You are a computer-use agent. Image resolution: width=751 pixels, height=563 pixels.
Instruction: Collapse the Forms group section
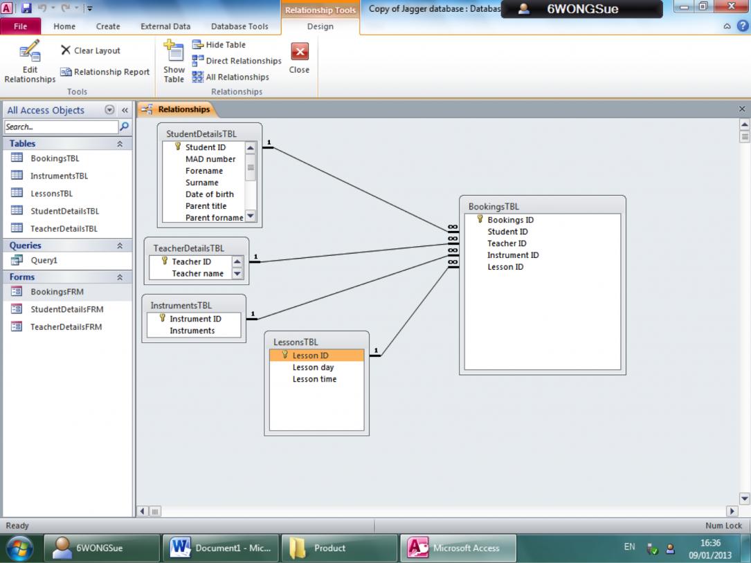pyautogui.click(x=120, y=277)
